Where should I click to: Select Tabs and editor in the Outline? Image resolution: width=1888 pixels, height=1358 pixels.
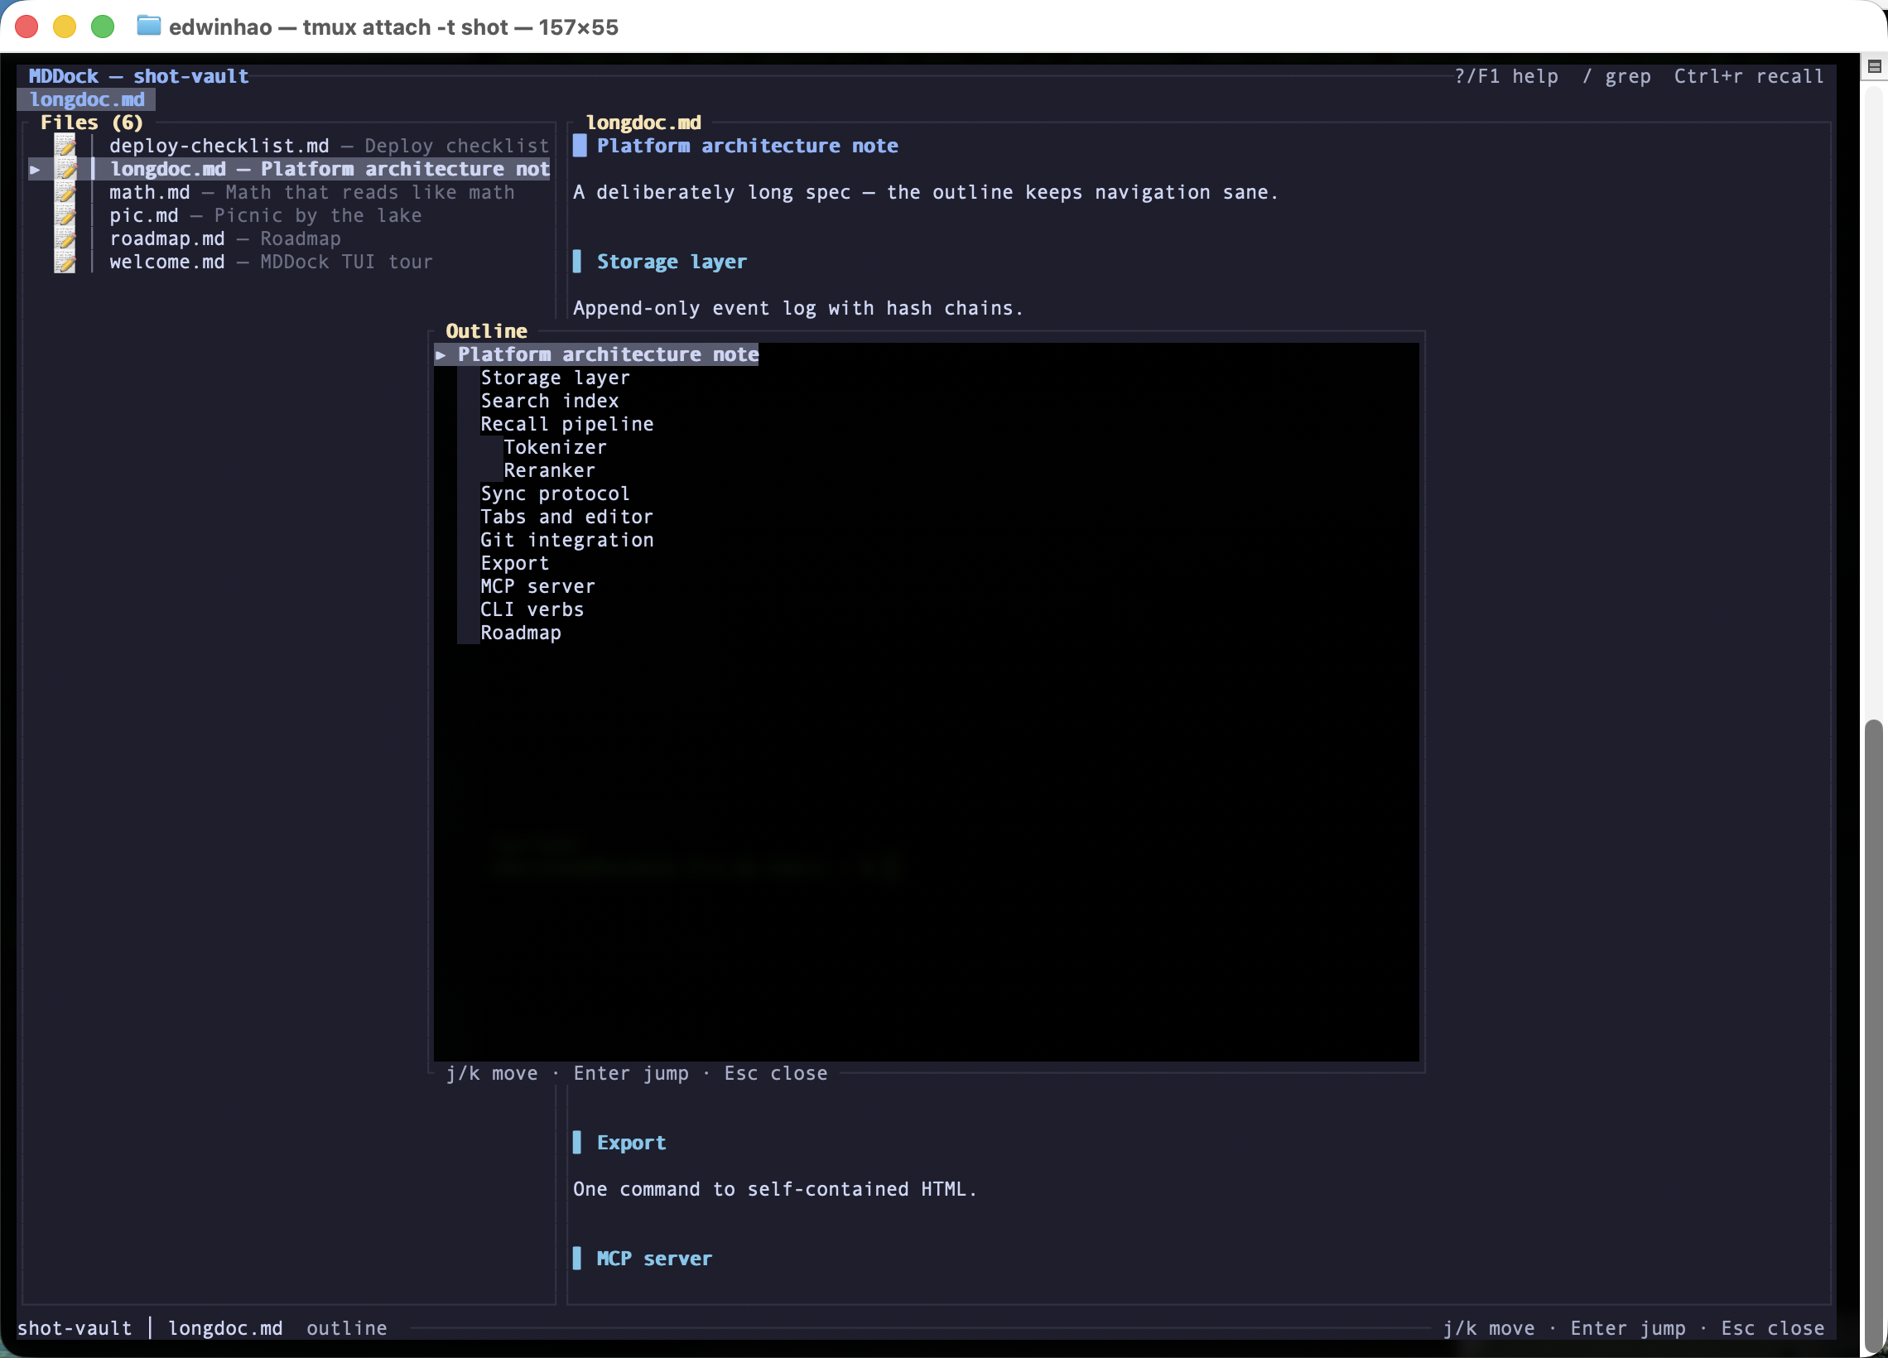[567, 517]
